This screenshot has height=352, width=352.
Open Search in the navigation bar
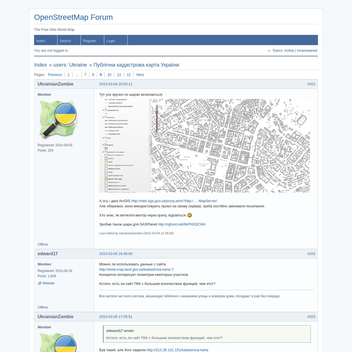(69, 40)
